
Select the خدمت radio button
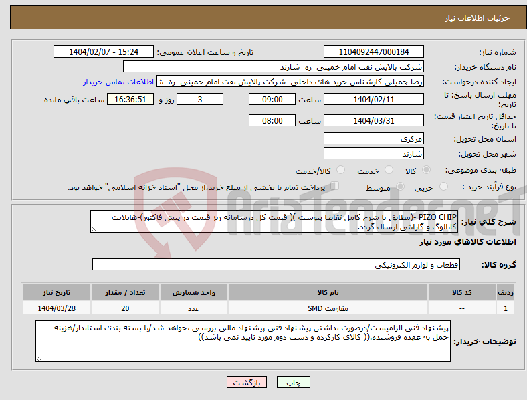[x=389, y=170]
